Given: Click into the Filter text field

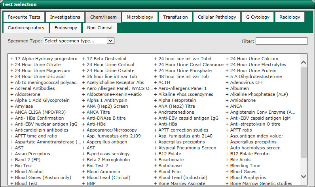Looking at the screenshot, I should pos(281,41).
